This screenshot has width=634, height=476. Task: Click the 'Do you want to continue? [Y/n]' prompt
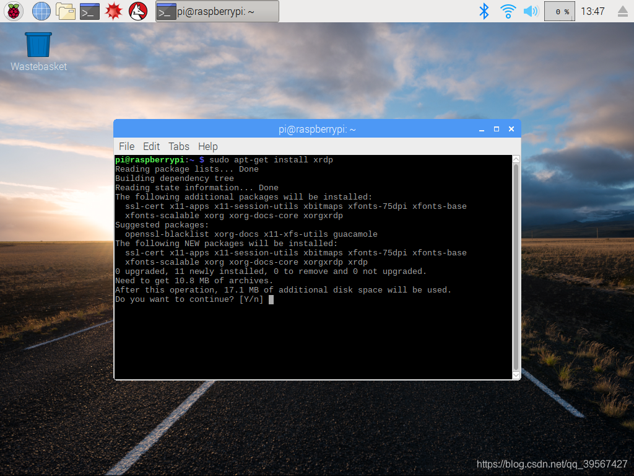point(189,299)
